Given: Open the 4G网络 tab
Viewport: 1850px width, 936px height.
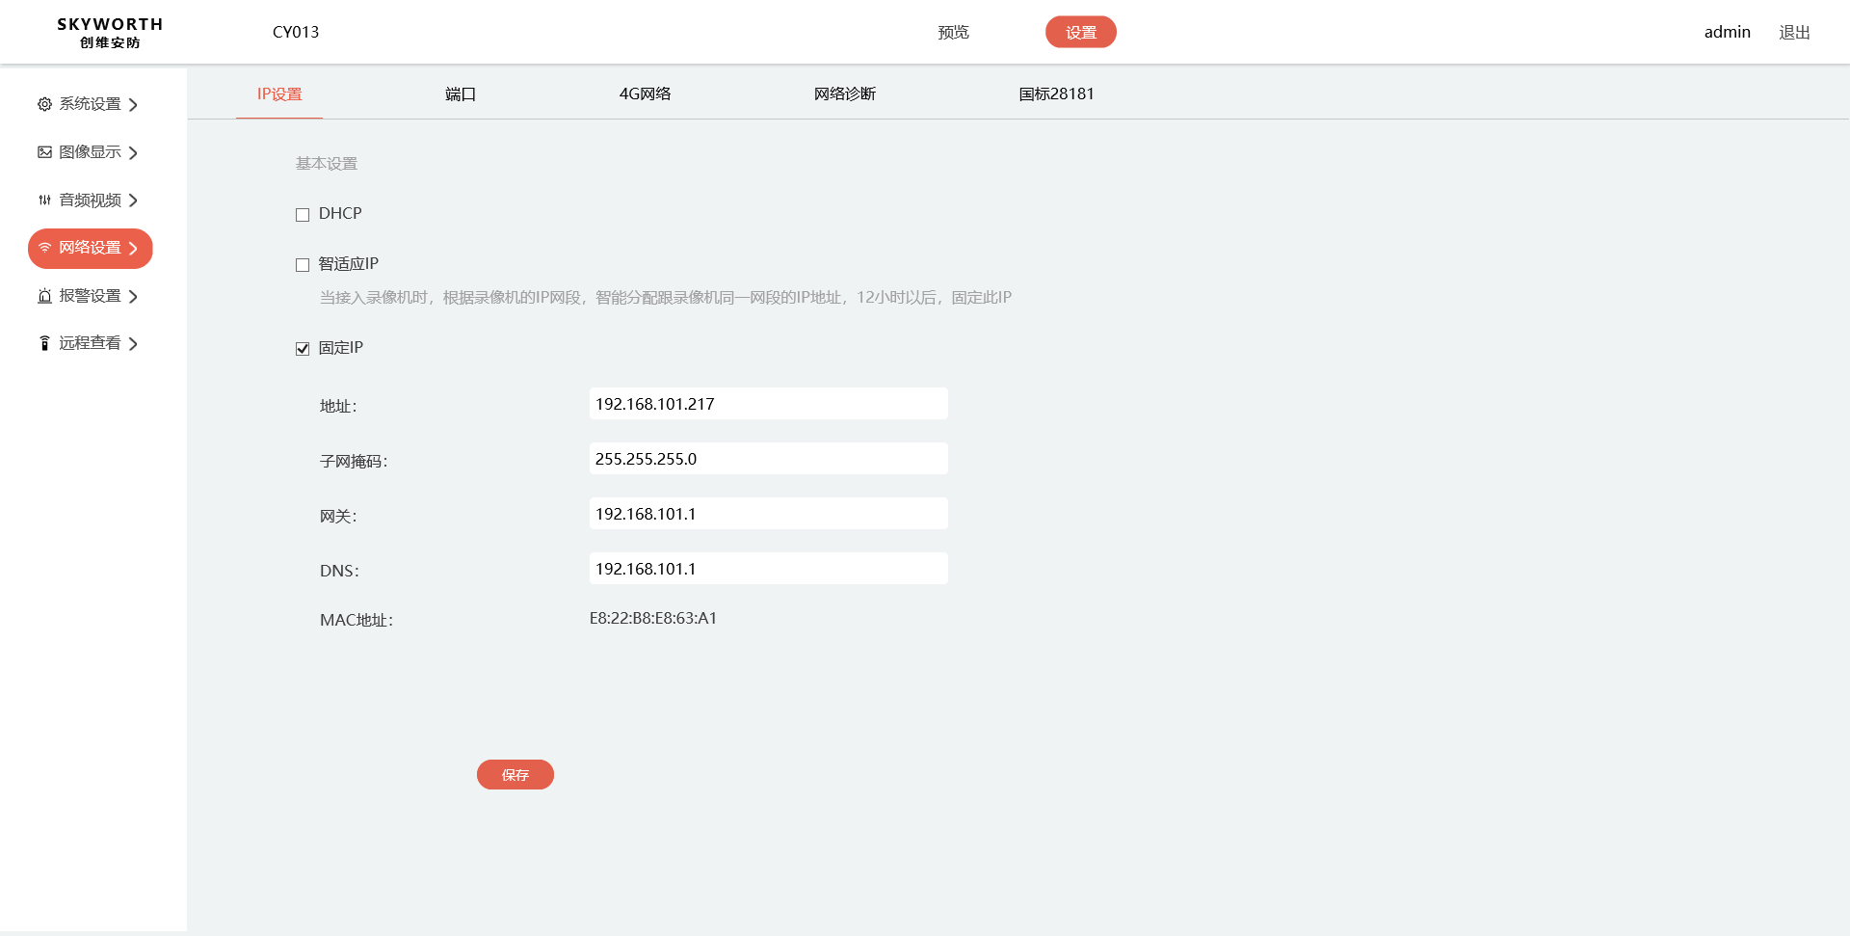Looking at the screenshot, I should [x=645, y=94].
